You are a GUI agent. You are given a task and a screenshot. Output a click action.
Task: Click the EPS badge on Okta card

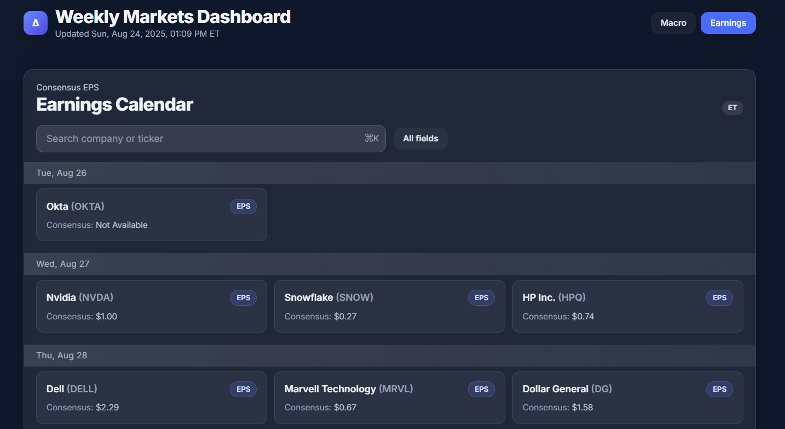click(243, 207)
